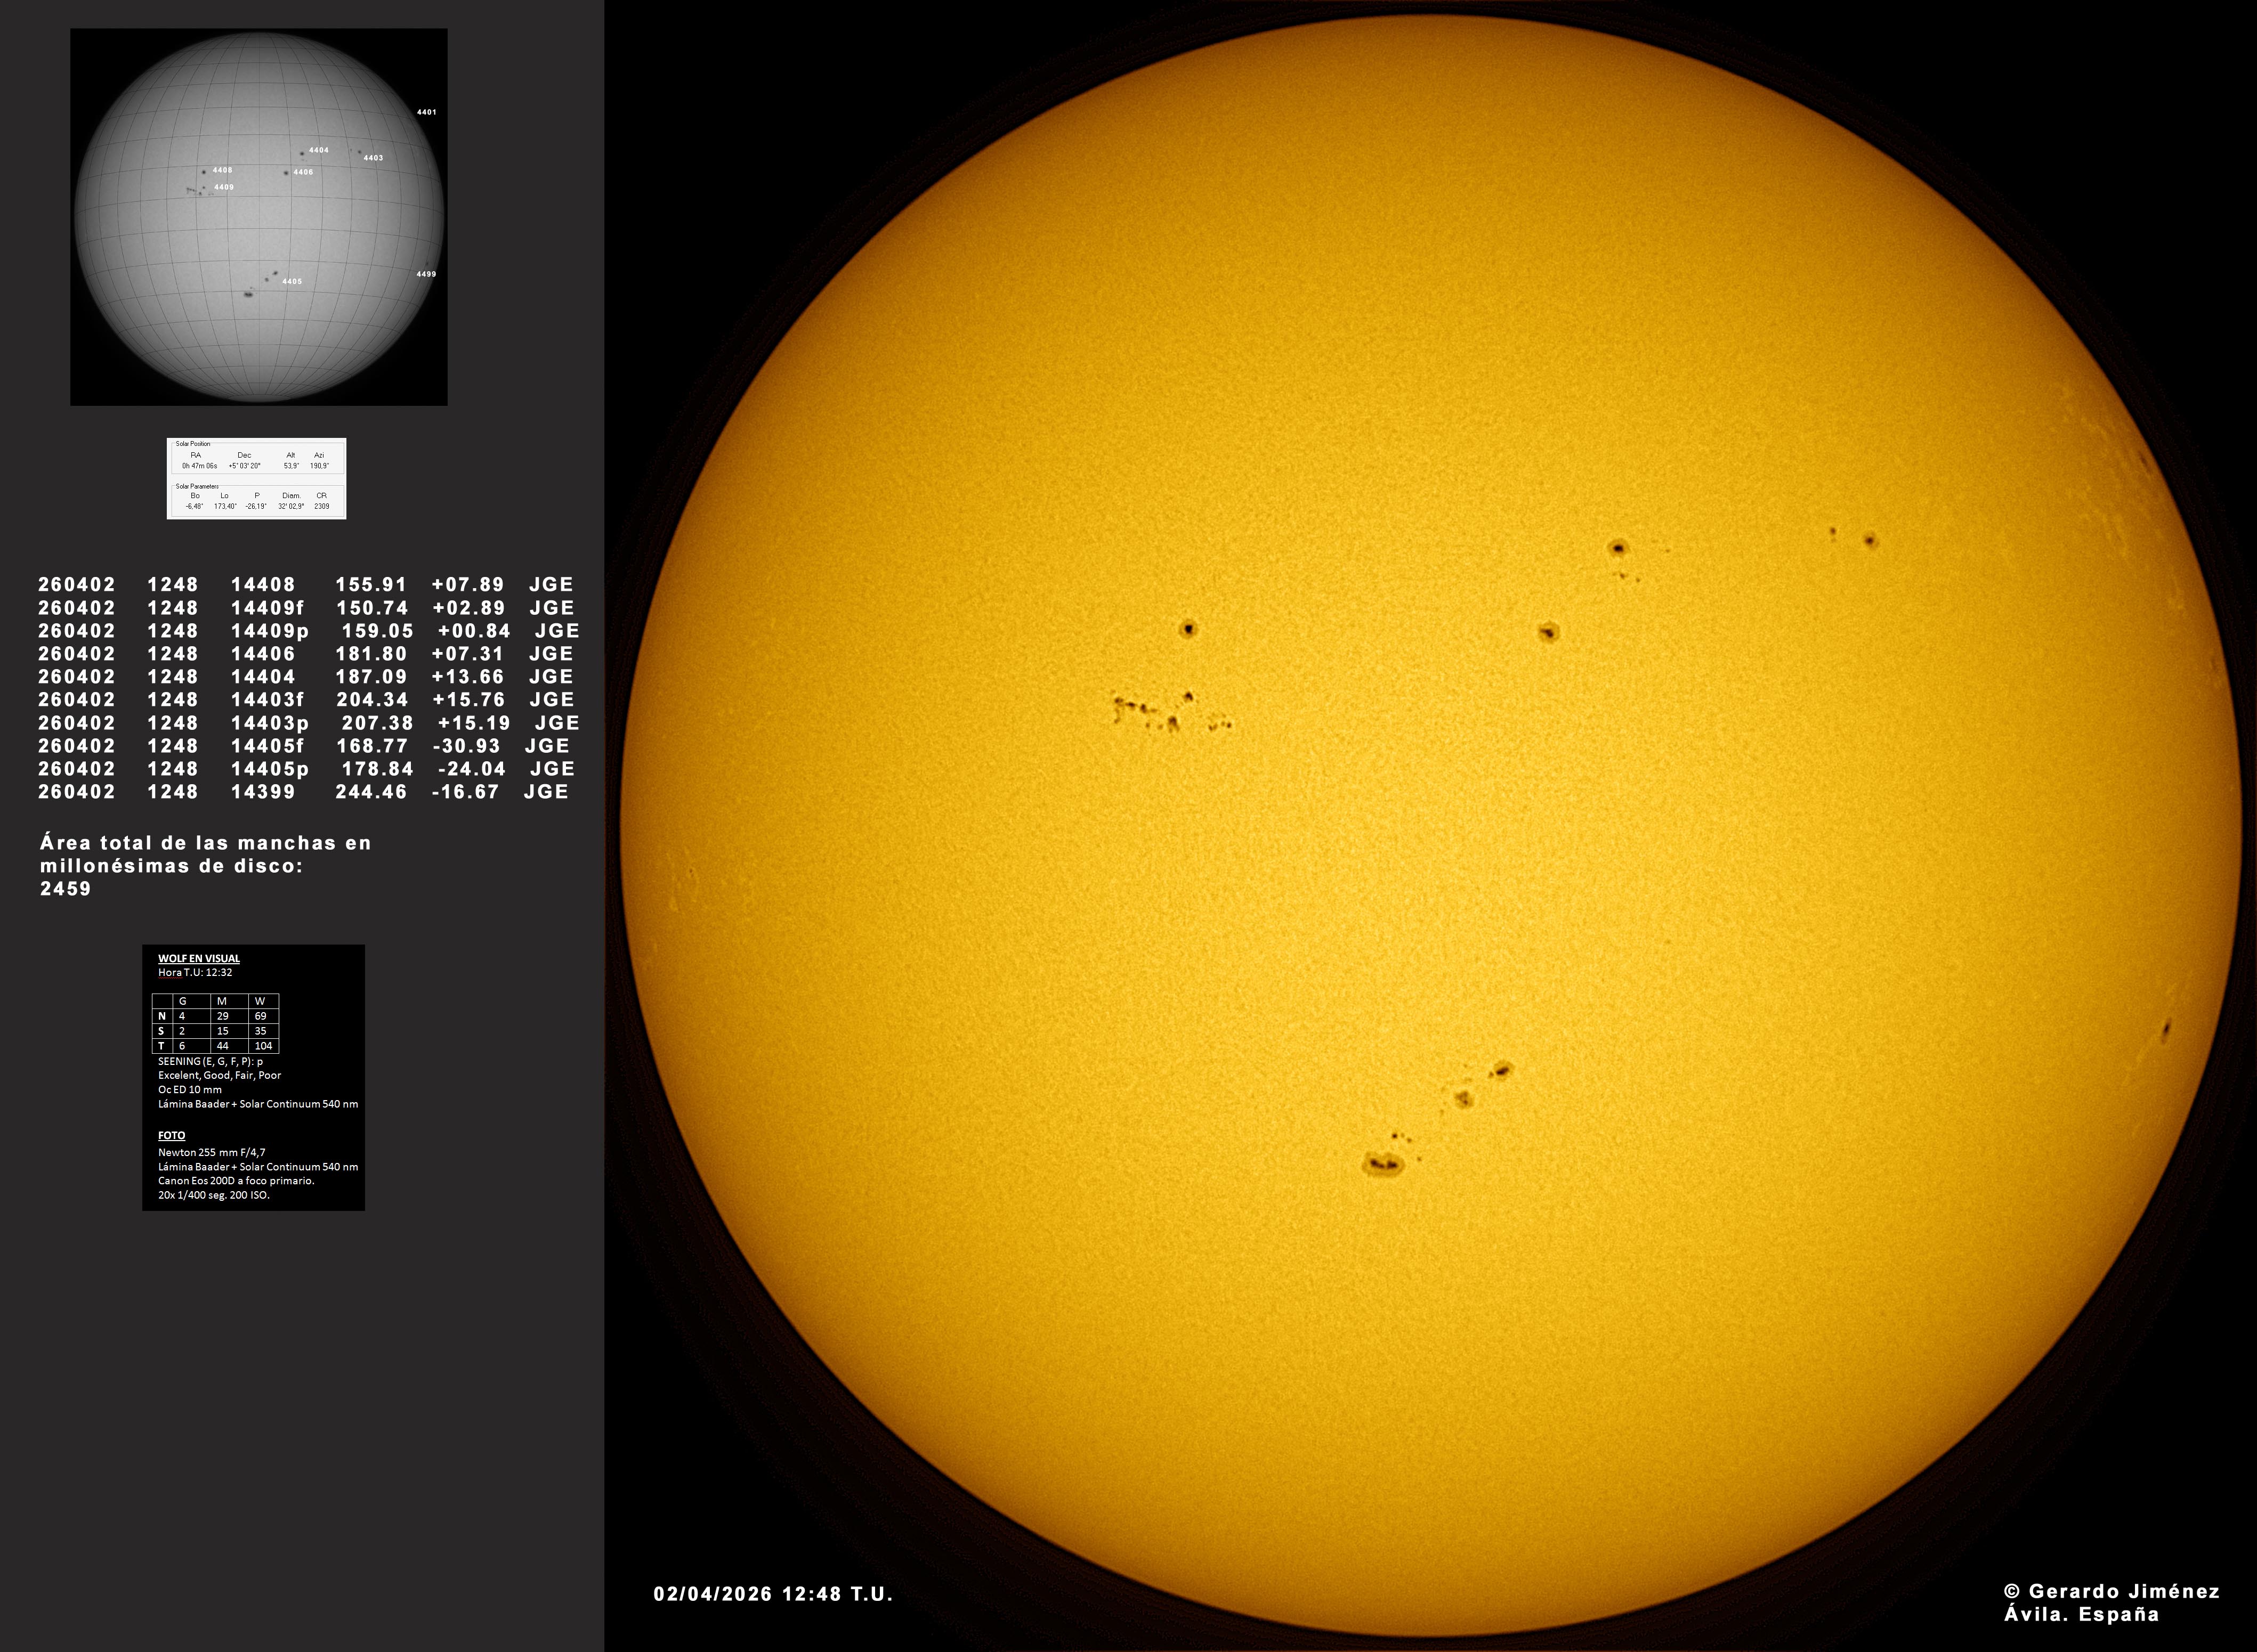Image resolution: width=2257 pixels, height=1652 pixels.
Task: Select the total Wolf number cell 104
Action: click(x=263, y=1045)
